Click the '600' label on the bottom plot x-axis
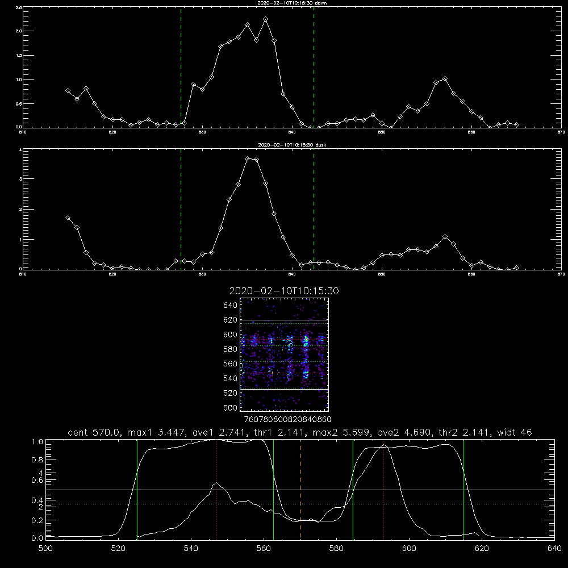This screenshot has width=568, height=568. [x=409, y=549]
